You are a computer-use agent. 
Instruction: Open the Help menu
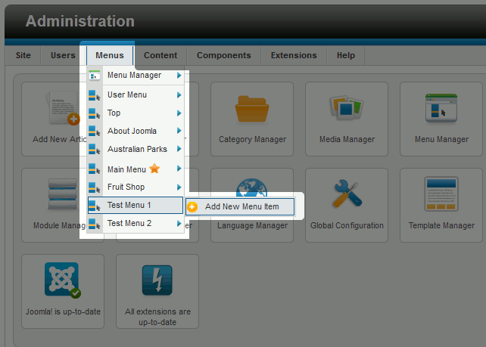(346, 55)
